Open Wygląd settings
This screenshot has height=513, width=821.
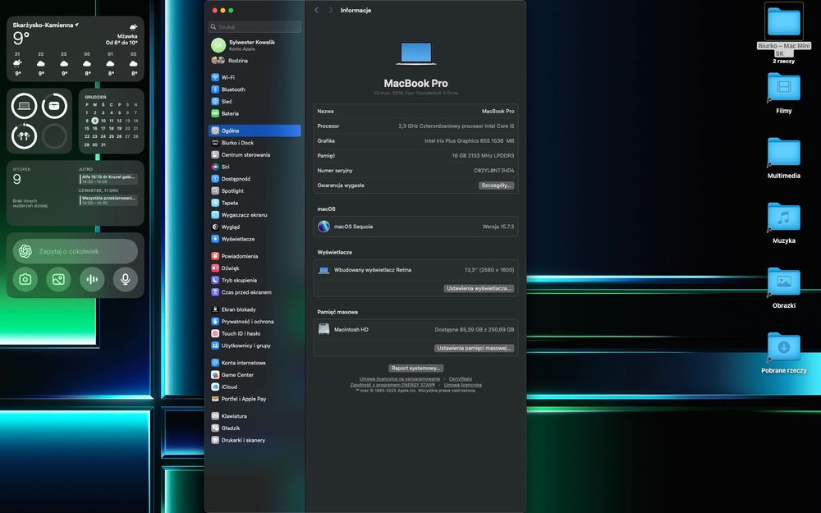coord(255,227)
